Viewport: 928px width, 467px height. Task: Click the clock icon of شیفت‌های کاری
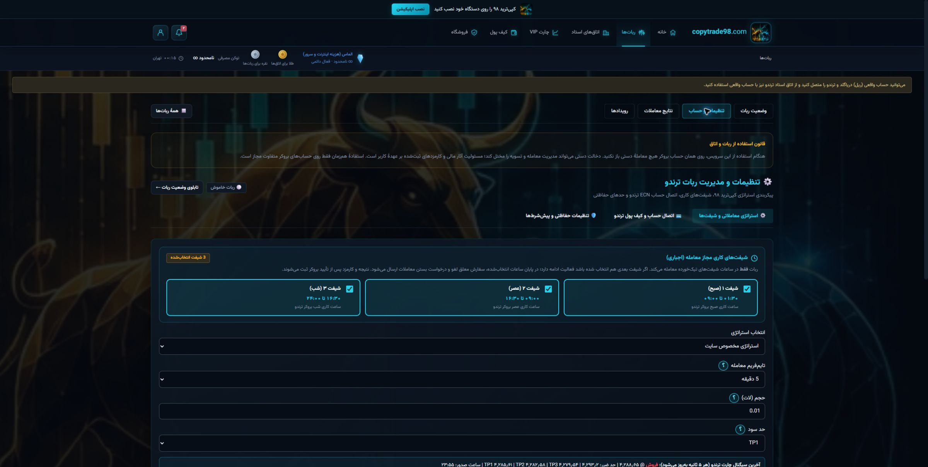[754, 258]
